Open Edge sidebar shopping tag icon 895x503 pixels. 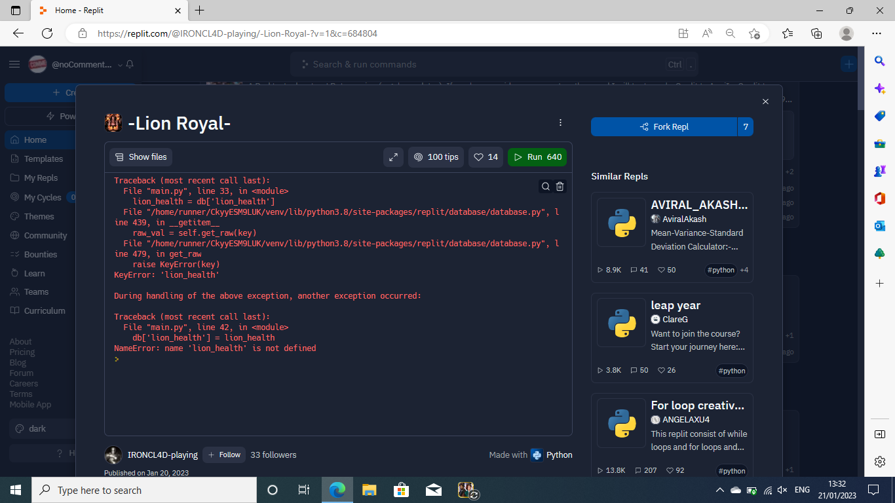(x=880, y=116)
